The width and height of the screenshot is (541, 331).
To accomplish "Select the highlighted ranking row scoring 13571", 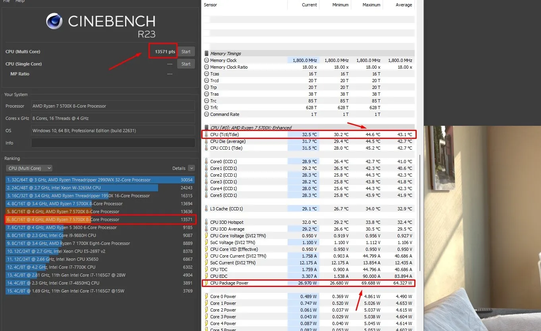I will tap(100, 219).
